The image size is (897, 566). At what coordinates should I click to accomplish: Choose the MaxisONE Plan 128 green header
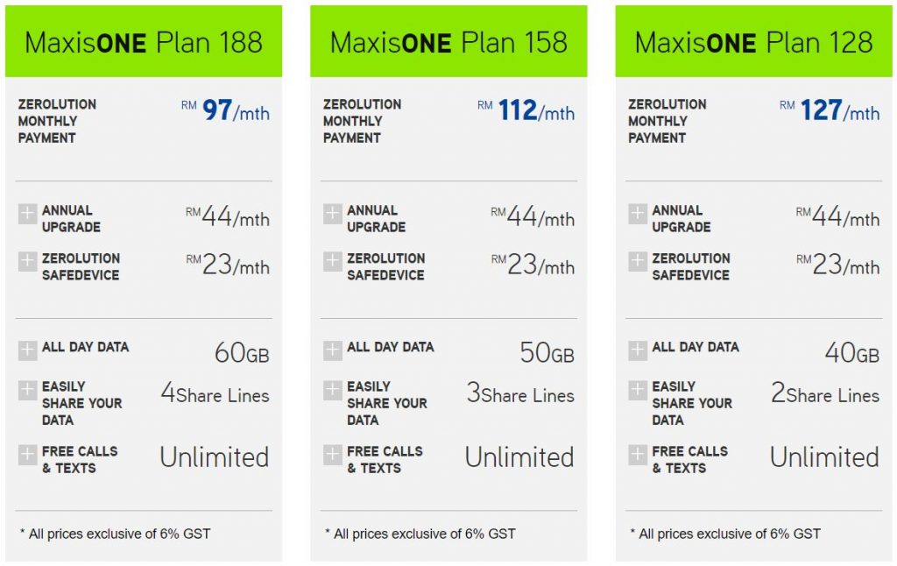(753, 41)
